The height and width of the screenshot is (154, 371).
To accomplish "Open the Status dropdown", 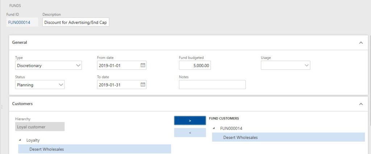I will pyautogui.click(x=61, y=85).
